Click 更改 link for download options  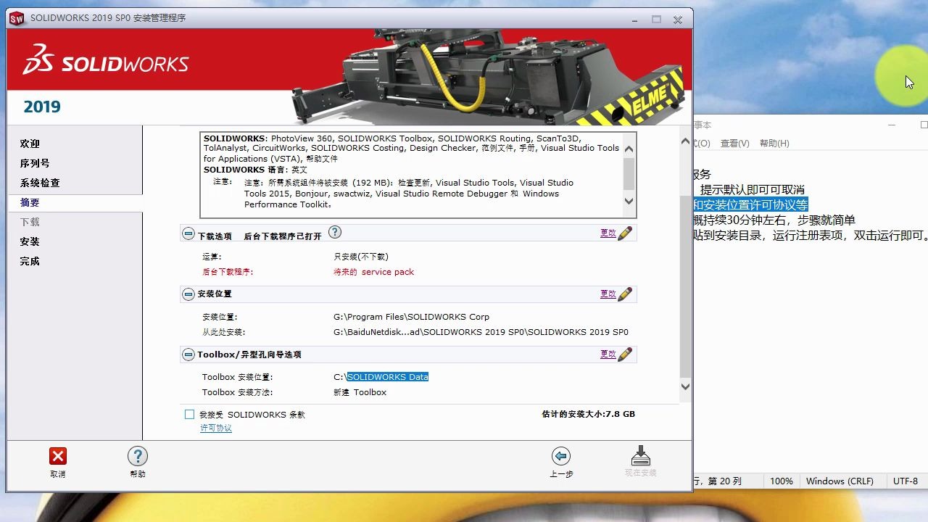click(608, 233)
